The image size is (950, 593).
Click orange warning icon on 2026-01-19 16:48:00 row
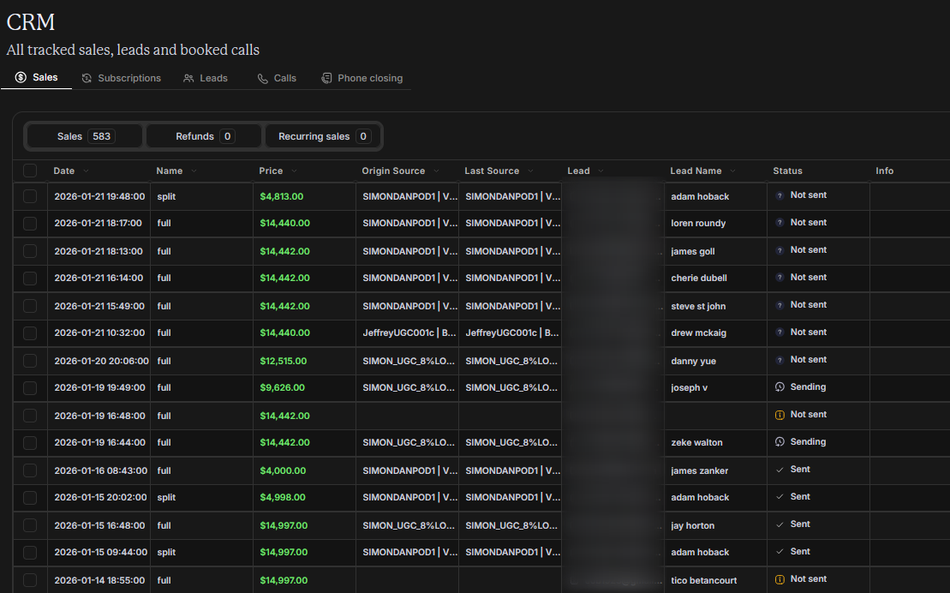coord(780,415)
